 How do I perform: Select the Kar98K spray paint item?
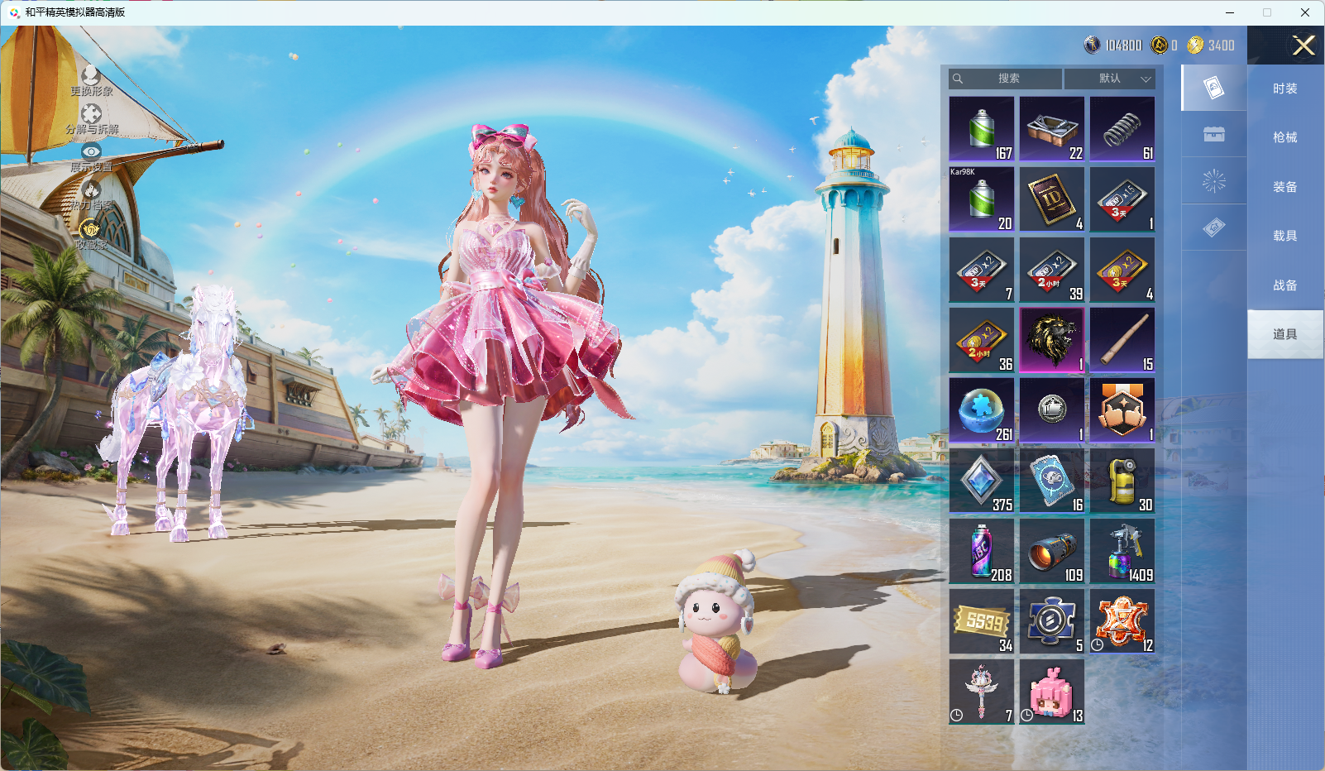pyautogui.click(x=982, y=199)
